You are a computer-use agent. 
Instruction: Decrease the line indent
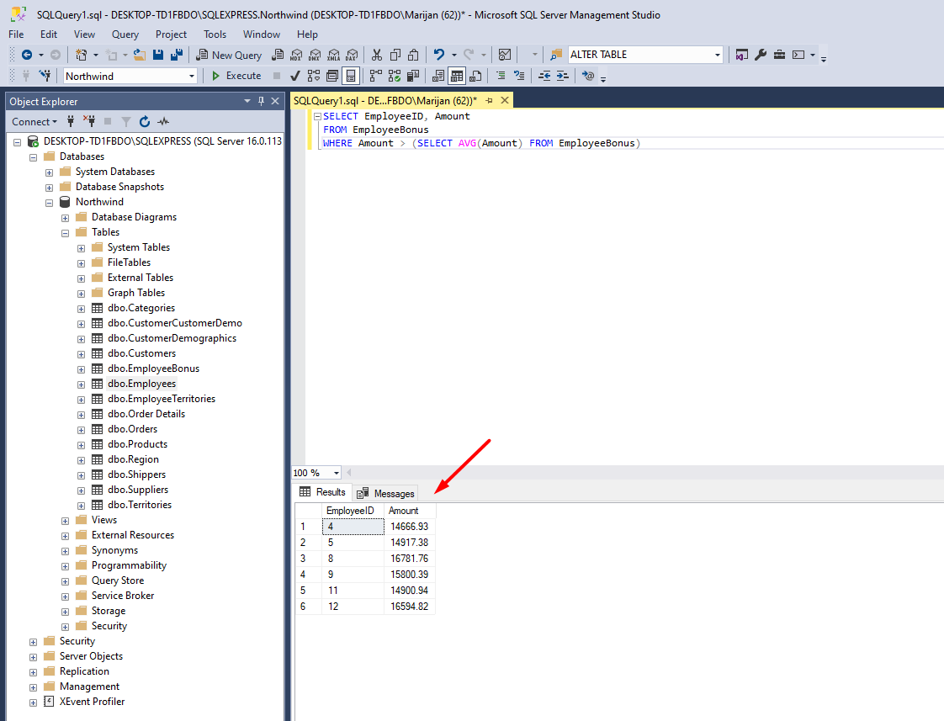pos(544,76)
